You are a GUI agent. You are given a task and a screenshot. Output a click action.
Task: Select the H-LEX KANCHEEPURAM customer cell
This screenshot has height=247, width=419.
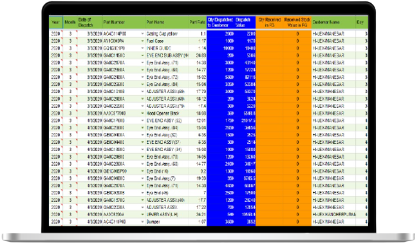pos(333,215)
